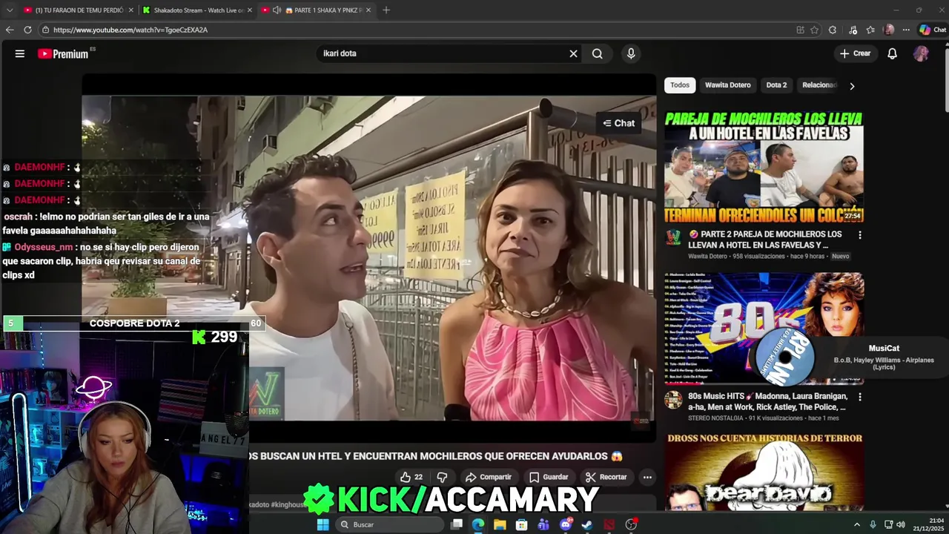Reload the current page
Screen dimensions: 949x534
pyautogui.click(x=27, y=30)
